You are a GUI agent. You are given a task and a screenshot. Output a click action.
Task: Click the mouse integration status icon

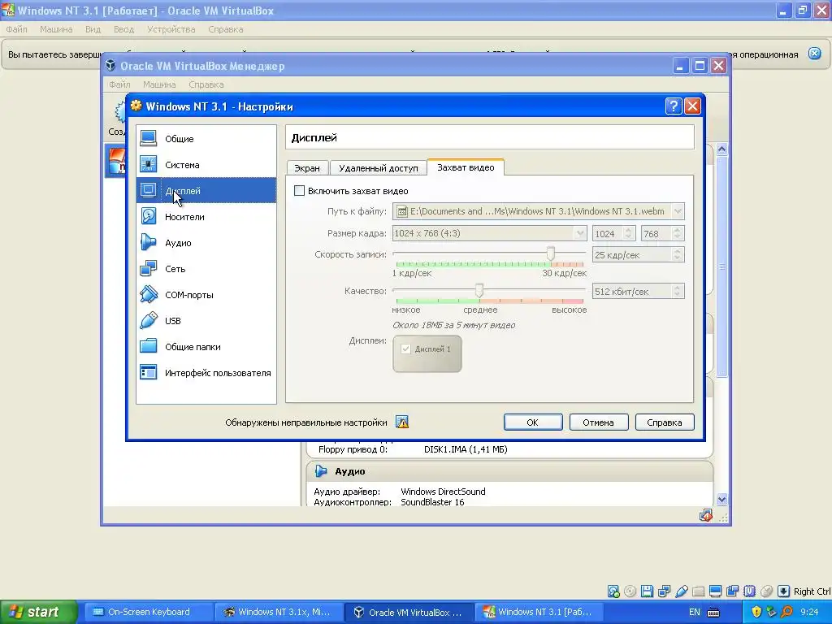766,591
